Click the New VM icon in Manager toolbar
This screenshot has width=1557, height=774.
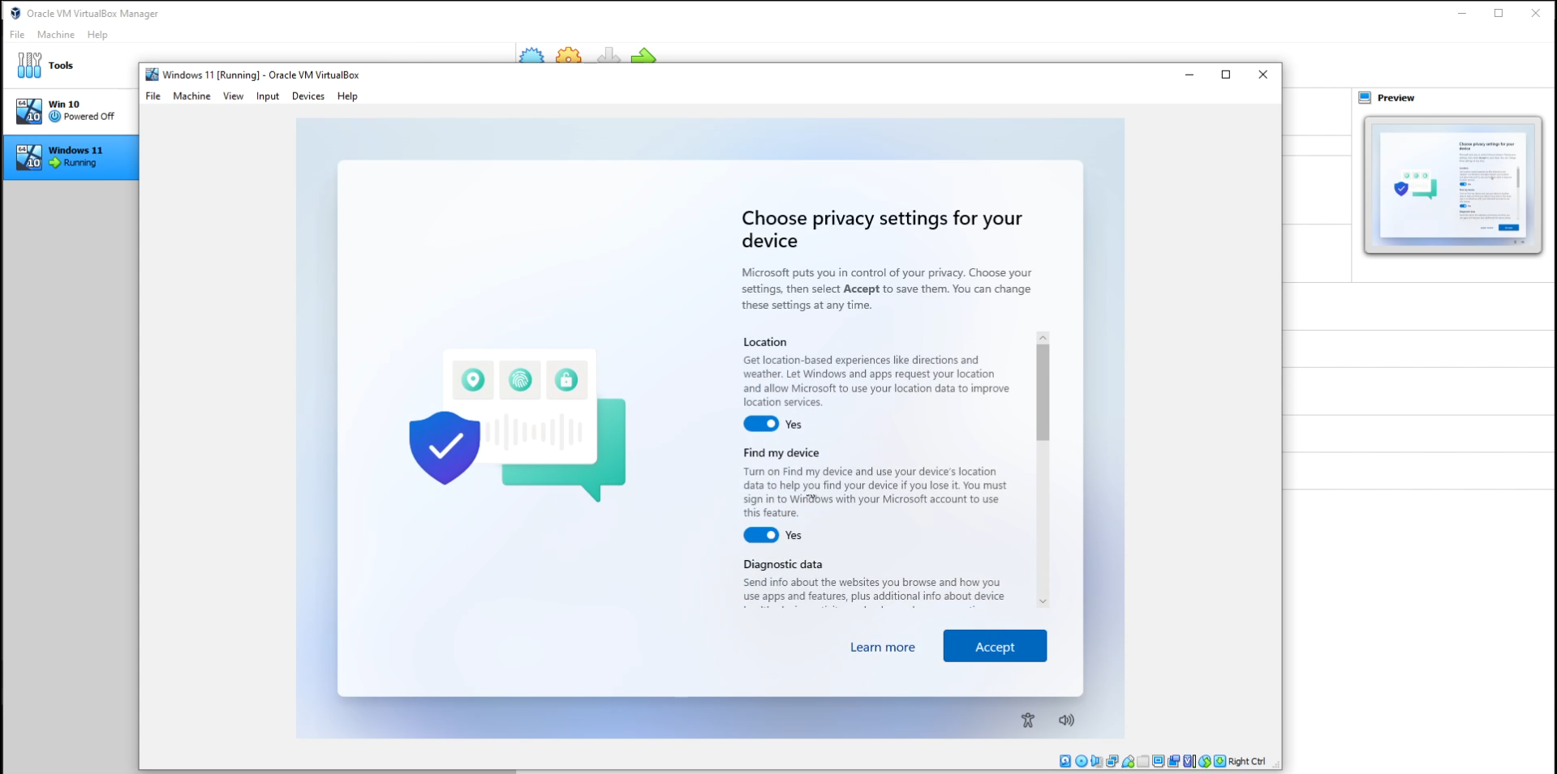tap(531, 56)
